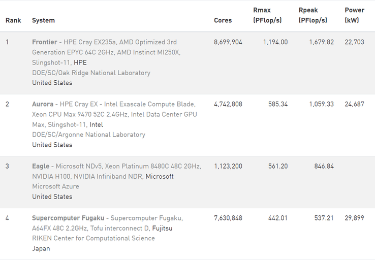Click the System column header
Screen dimensions: 375x260
tap(43, 20)
